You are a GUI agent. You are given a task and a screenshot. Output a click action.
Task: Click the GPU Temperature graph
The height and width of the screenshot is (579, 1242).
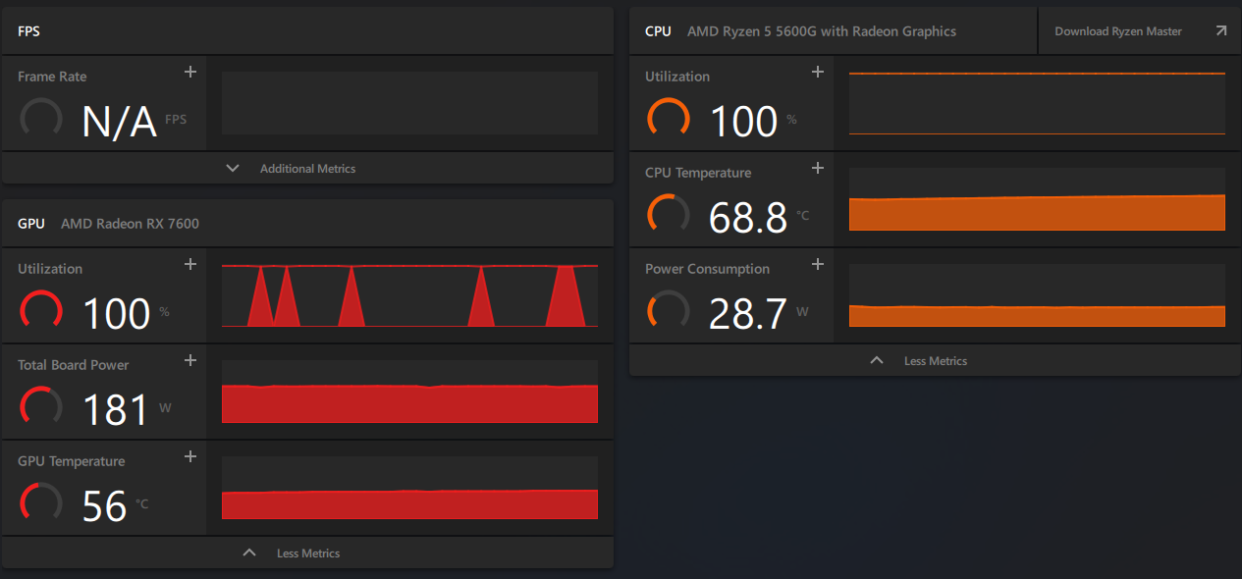pyautogui.click(x=409, y=488)
